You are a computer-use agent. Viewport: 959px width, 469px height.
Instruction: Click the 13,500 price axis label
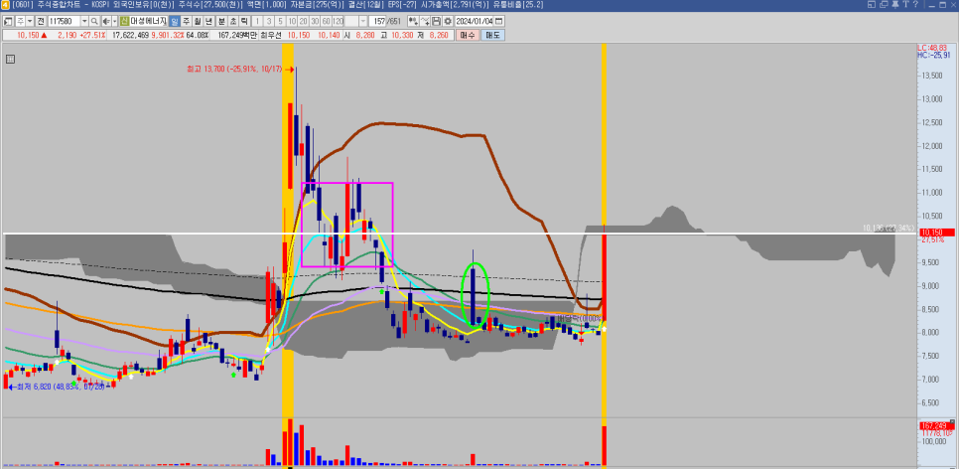(932, 76)
